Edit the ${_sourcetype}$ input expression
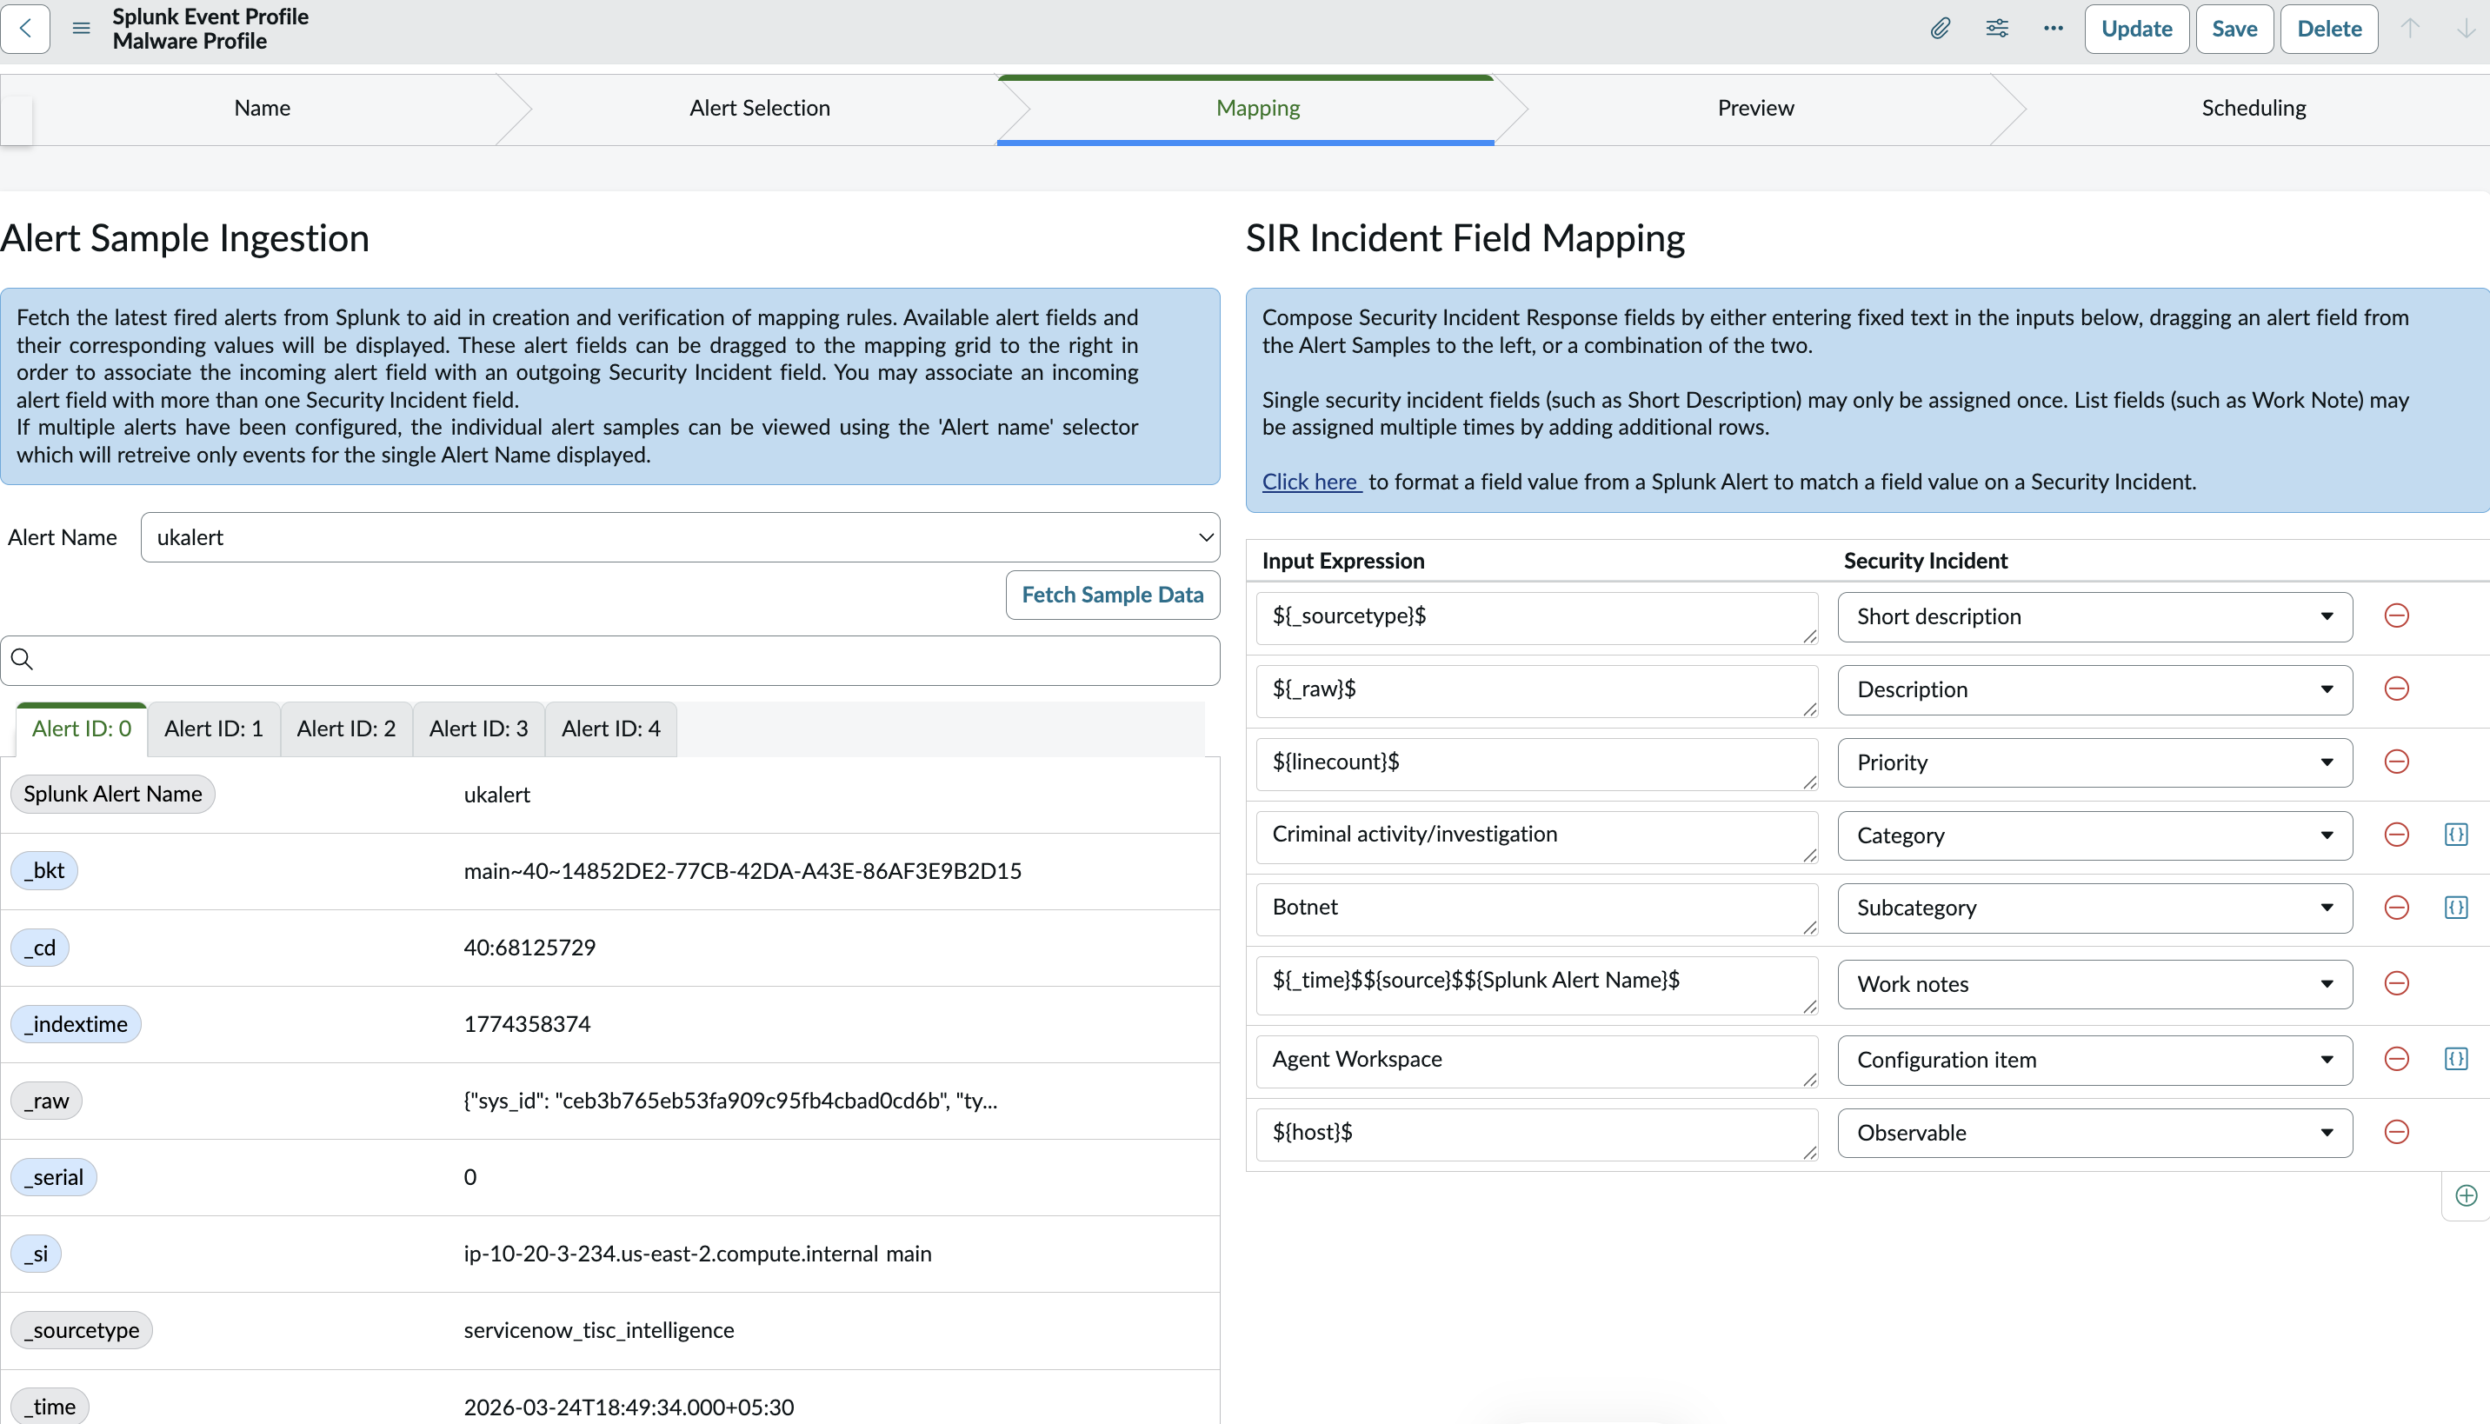2490x1424 pixels. tap(1536, 618)
